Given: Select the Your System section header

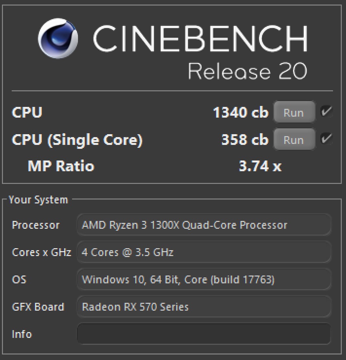Looking at the screenshot, I should click(37, 199).
